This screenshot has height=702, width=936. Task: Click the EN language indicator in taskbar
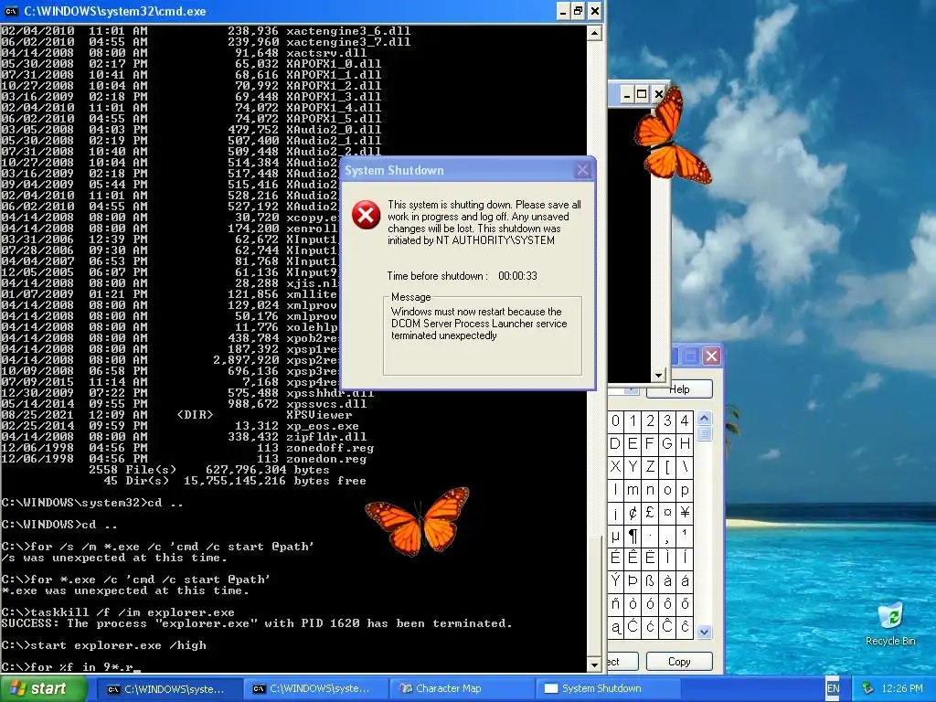coord(834,688)
